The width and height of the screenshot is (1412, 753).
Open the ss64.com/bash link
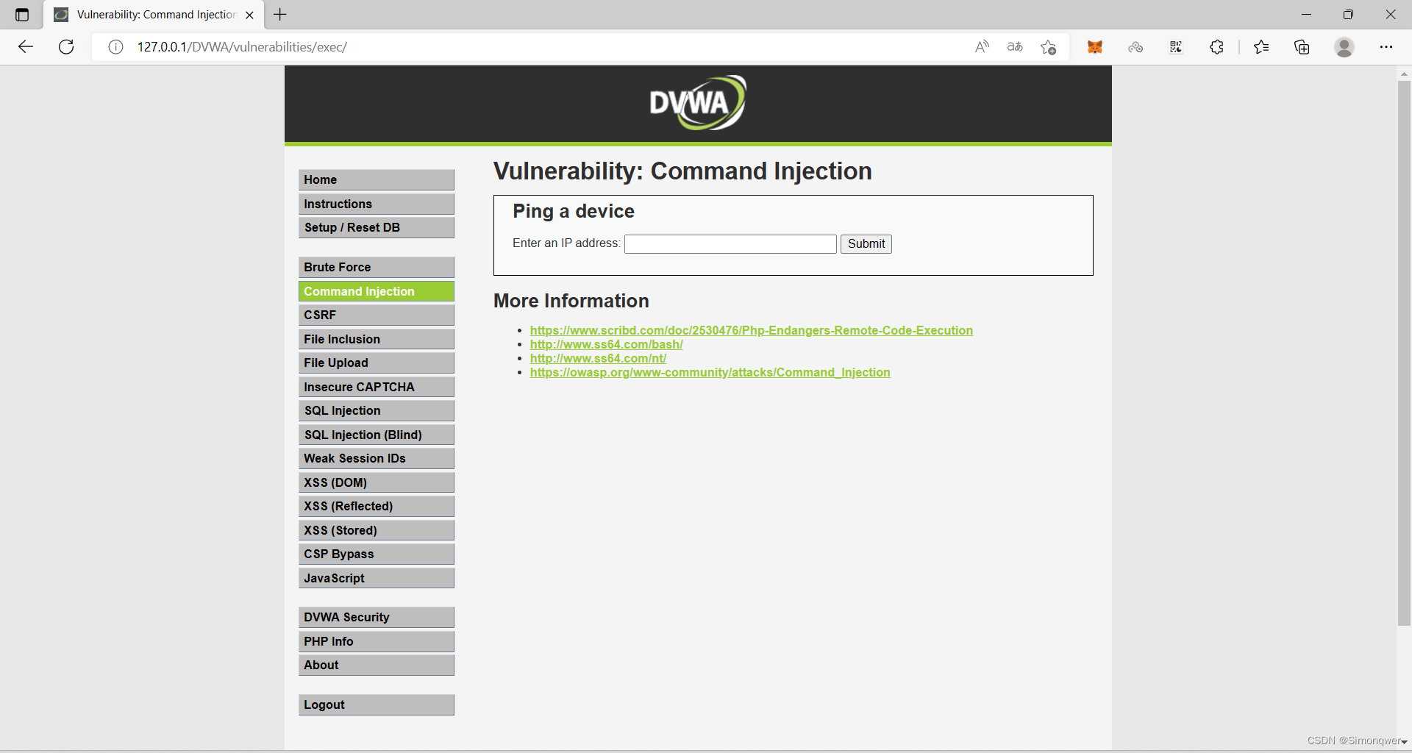(x=606, y=344)
